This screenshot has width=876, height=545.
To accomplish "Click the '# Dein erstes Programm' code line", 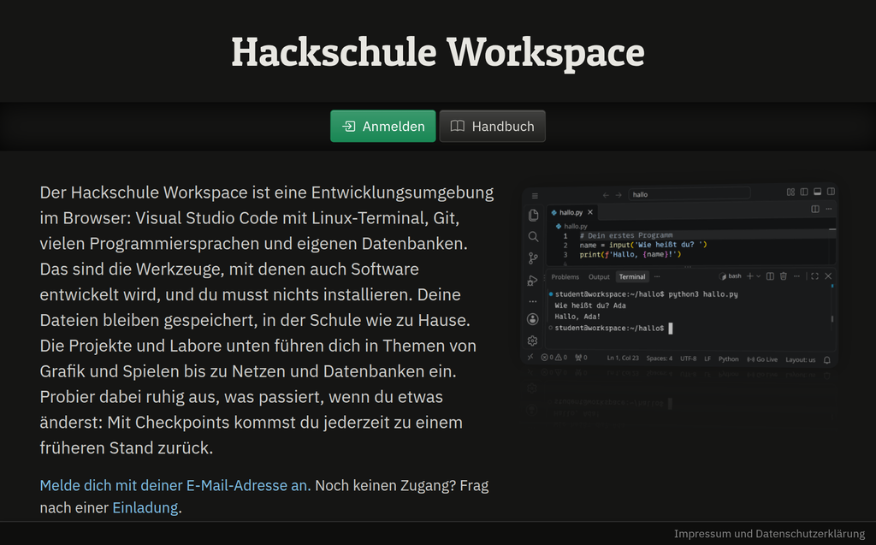I will pyautogui.click(x=625, y=235).
